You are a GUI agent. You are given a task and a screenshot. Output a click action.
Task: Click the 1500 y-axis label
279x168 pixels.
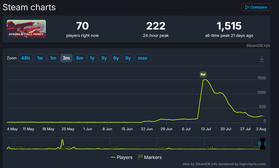(x=262, y=78)
